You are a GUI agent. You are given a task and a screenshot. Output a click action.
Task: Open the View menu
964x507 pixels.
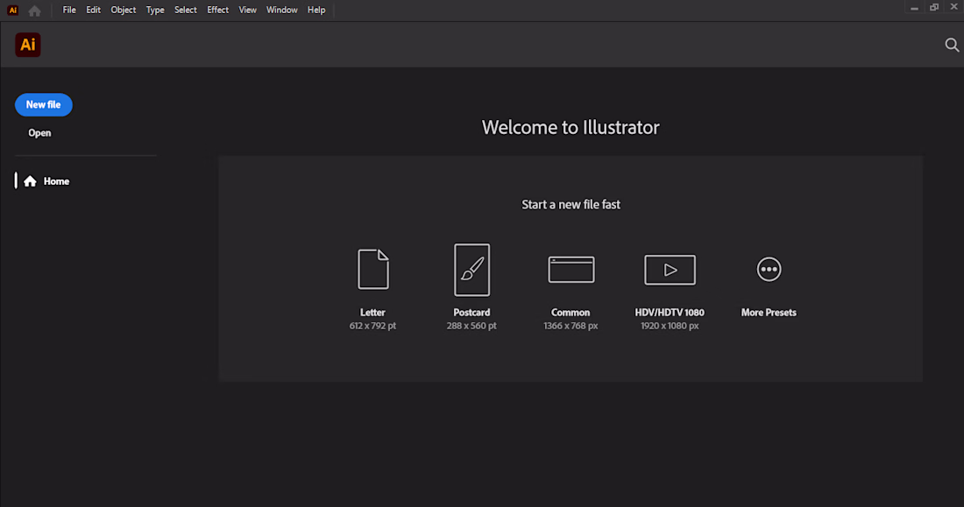tap(247, 10)
